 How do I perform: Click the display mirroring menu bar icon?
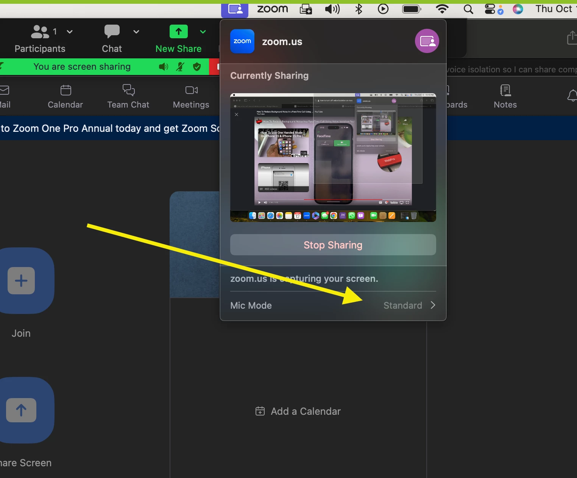pyautogui.click(x=306, y=9)
